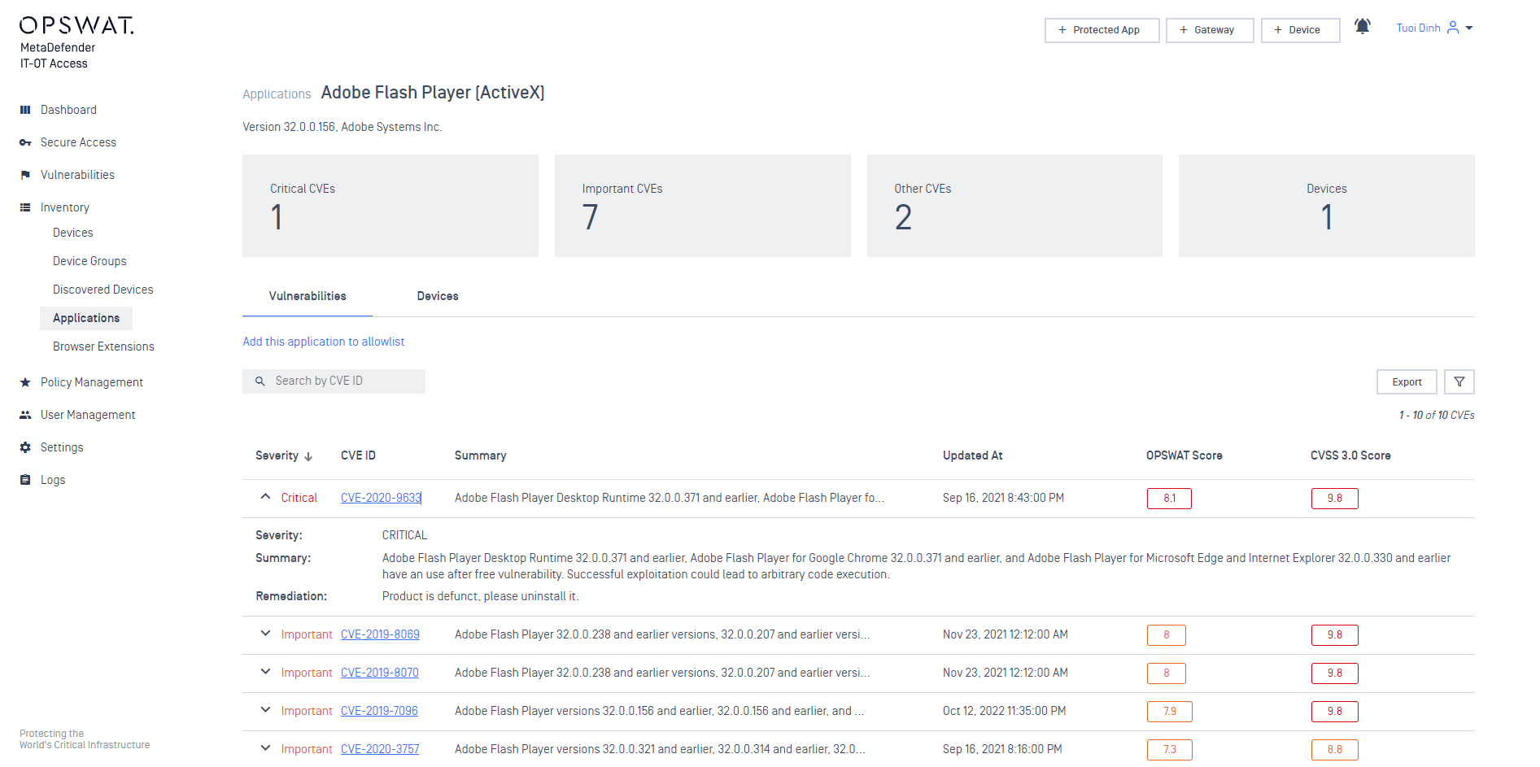Sort by Severity arrow icon
Screen dimensions: 1540x767
(308, 456)
